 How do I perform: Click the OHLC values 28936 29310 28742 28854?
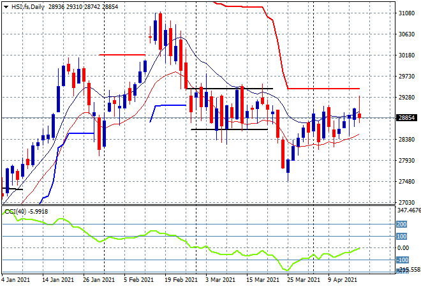tap(83, 7)
